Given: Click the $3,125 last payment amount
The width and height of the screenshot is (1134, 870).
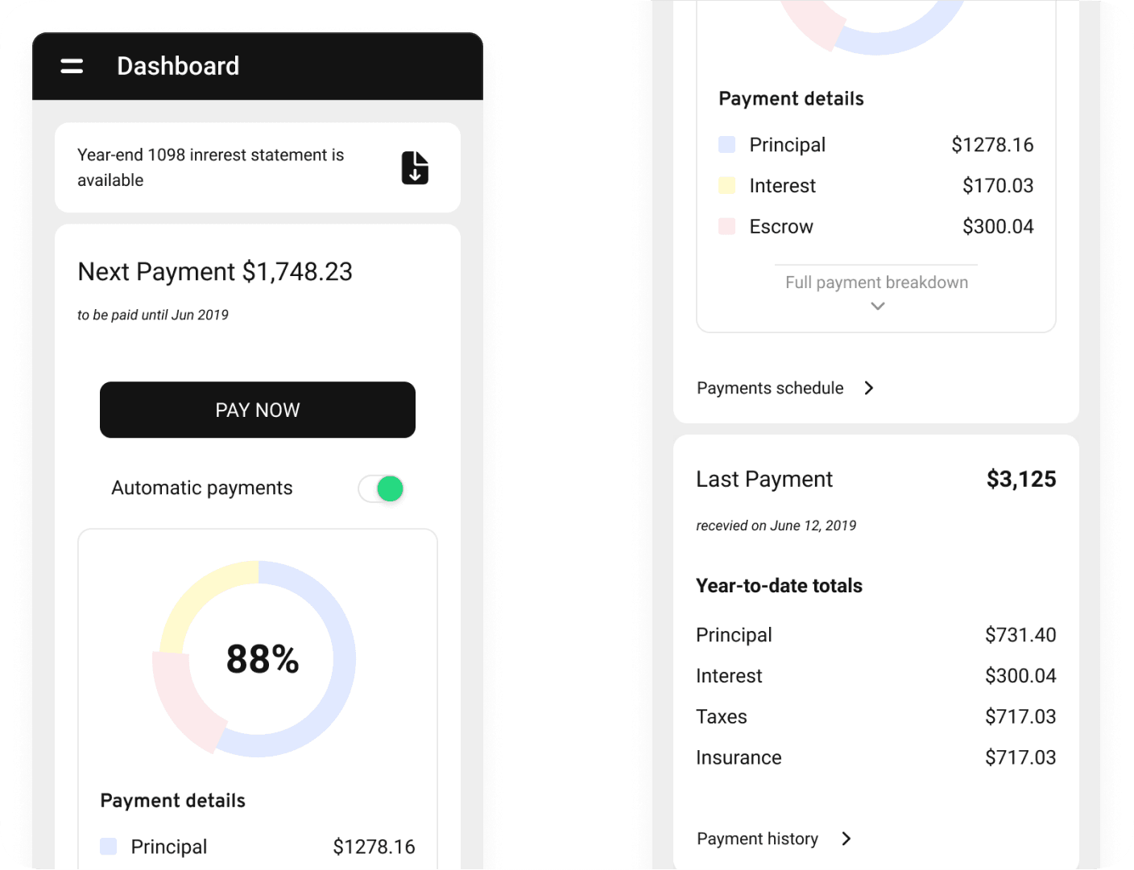Looking at the screenshot, I should (x=1021, y=480).
